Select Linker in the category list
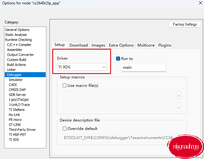The width and height of the screenshot is (204, 159). 11,70
